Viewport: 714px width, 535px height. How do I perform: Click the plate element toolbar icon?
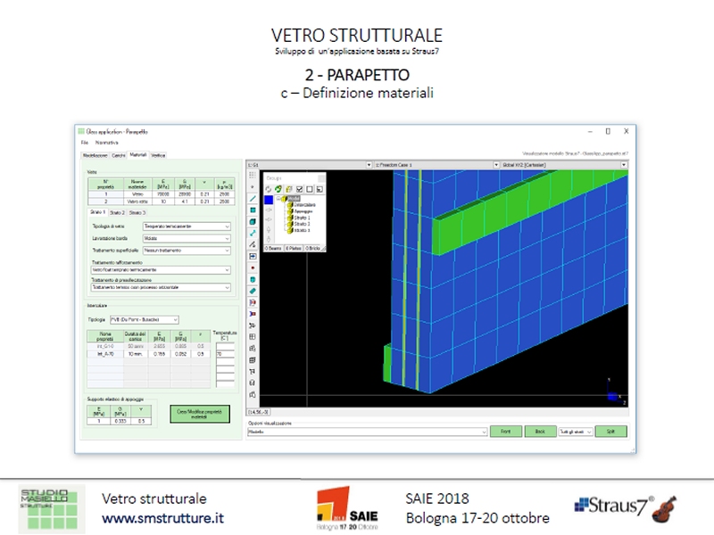253,210
